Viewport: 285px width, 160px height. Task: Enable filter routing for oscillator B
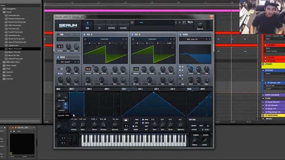(180, 70)
